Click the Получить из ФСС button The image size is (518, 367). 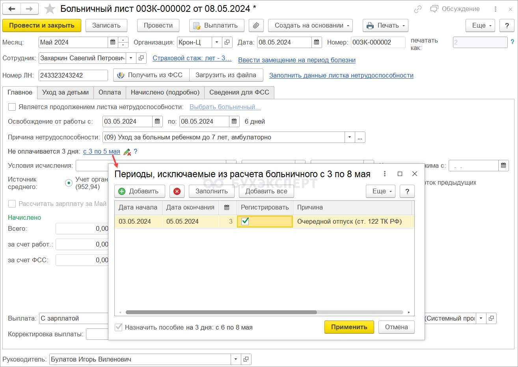(151, 75)
